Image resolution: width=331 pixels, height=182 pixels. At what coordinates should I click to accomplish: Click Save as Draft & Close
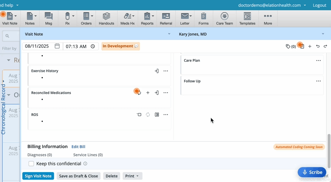click(x=79, y=176)
